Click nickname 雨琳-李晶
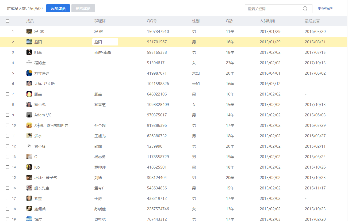348x221 pixels. 103,52
